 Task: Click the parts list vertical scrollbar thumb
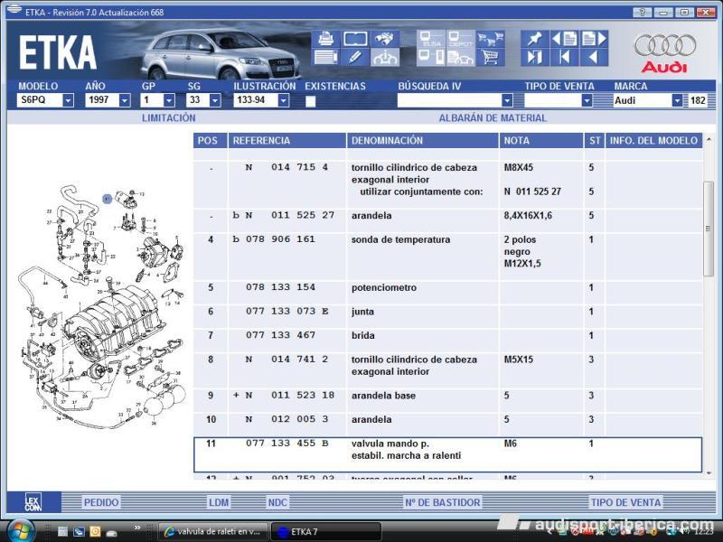coord(709,229)
